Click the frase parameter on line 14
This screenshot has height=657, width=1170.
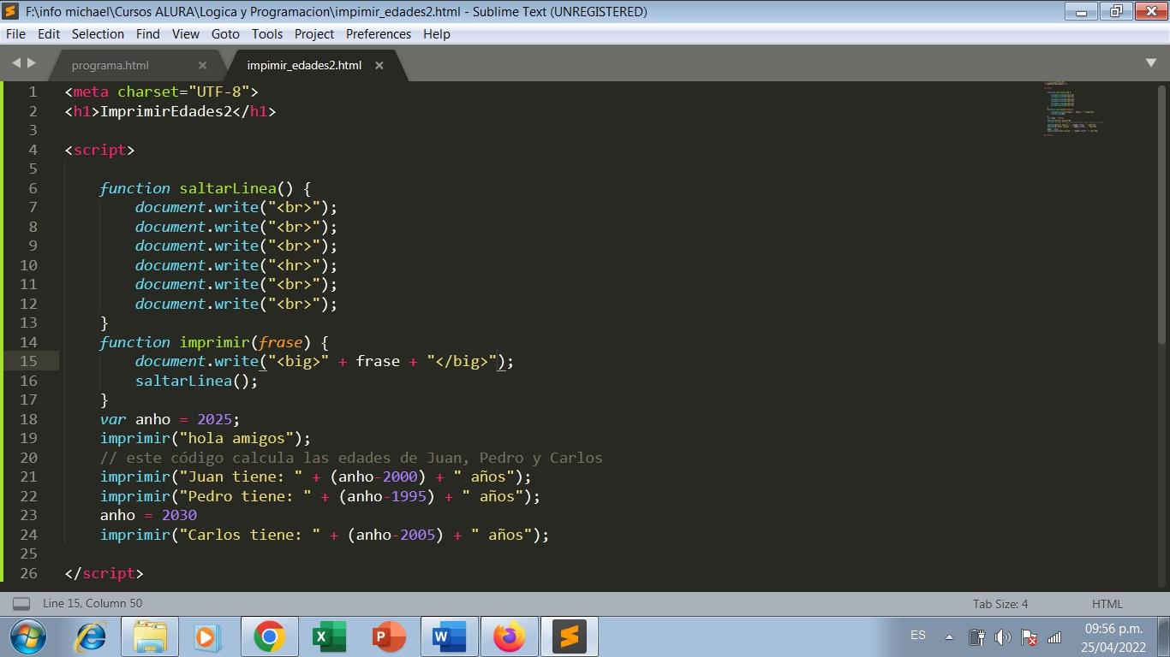[x=281, y=342]
